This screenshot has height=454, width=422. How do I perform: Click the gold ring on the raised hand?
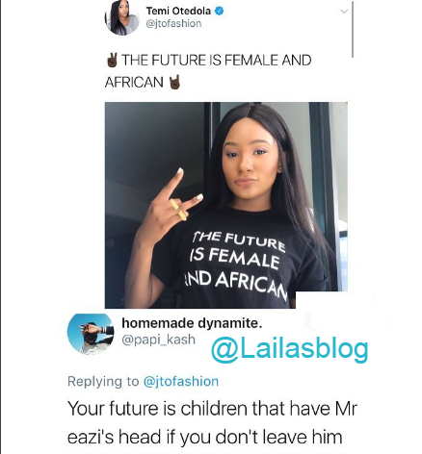pos(178,210)
